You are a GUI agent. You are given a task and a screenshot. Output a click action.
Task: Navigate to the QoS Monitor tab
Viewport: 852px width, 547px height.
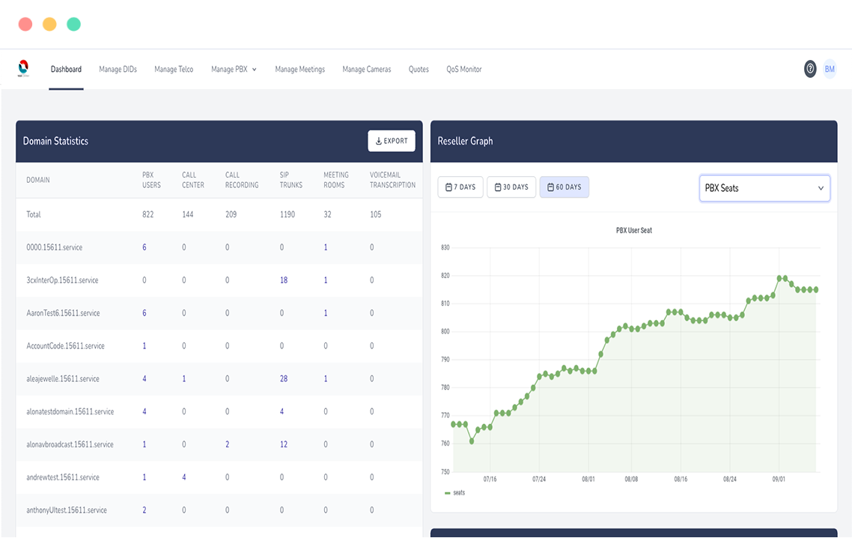point(464,69)
